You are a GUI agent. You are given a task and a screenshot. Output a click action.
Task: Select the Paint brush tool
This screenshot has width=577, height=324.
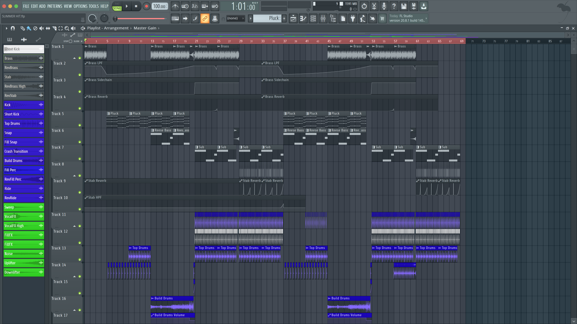pyautogui.click(x=29, y=28)
